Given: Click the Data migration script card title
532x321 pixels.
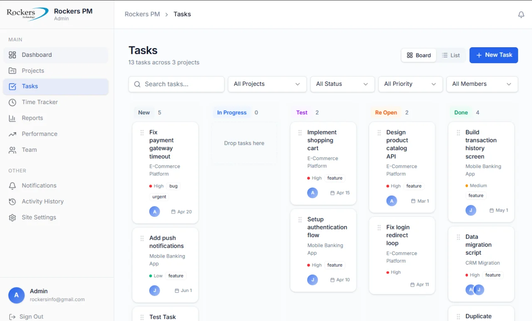Looking at the screenshot, I should point(478,245).
